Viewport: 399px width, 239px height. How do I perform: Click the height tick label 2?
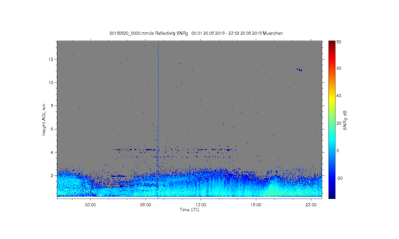point(52,176)
